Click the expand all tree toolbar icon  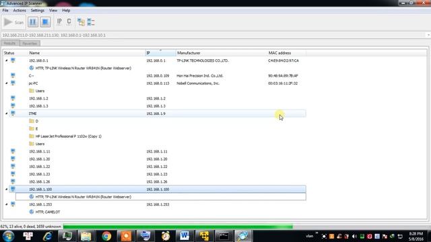(x=81, y=22)
